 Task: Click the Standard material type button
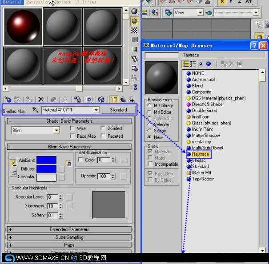(118, 110)
